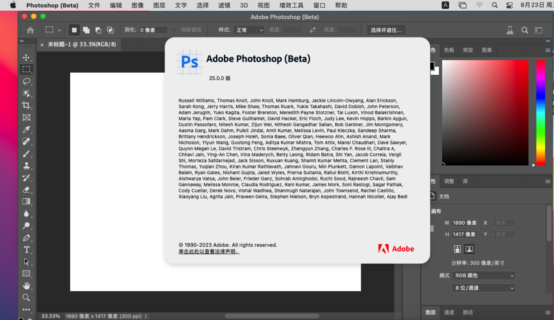Pick a color in the color field
This screenshot has height=320, width=554.
click(485, 112)
